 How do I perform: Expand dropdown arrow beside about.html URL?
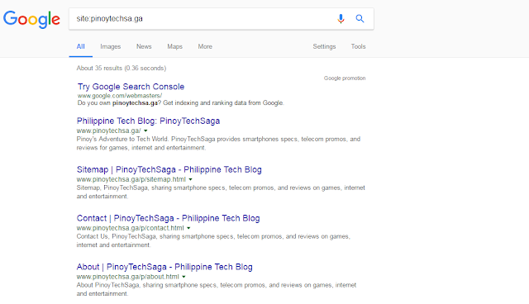coord(183,277)
